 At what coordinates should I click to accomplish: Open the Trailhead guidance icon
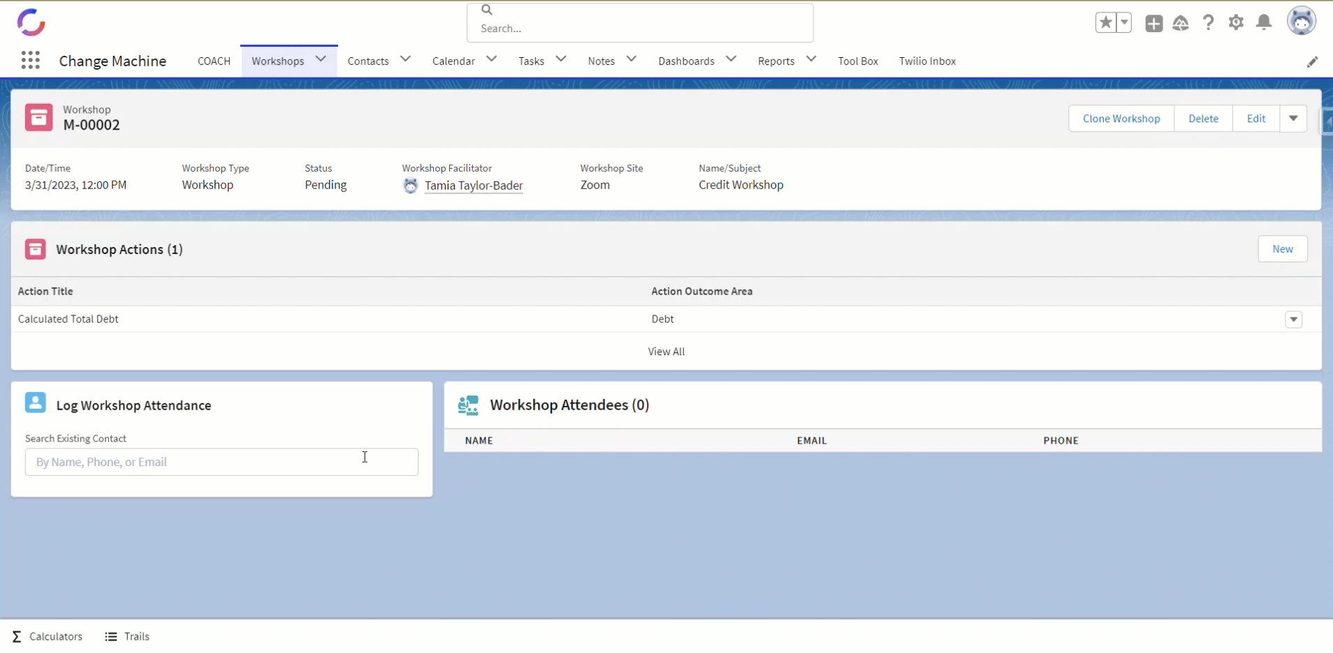(1181, 23)
